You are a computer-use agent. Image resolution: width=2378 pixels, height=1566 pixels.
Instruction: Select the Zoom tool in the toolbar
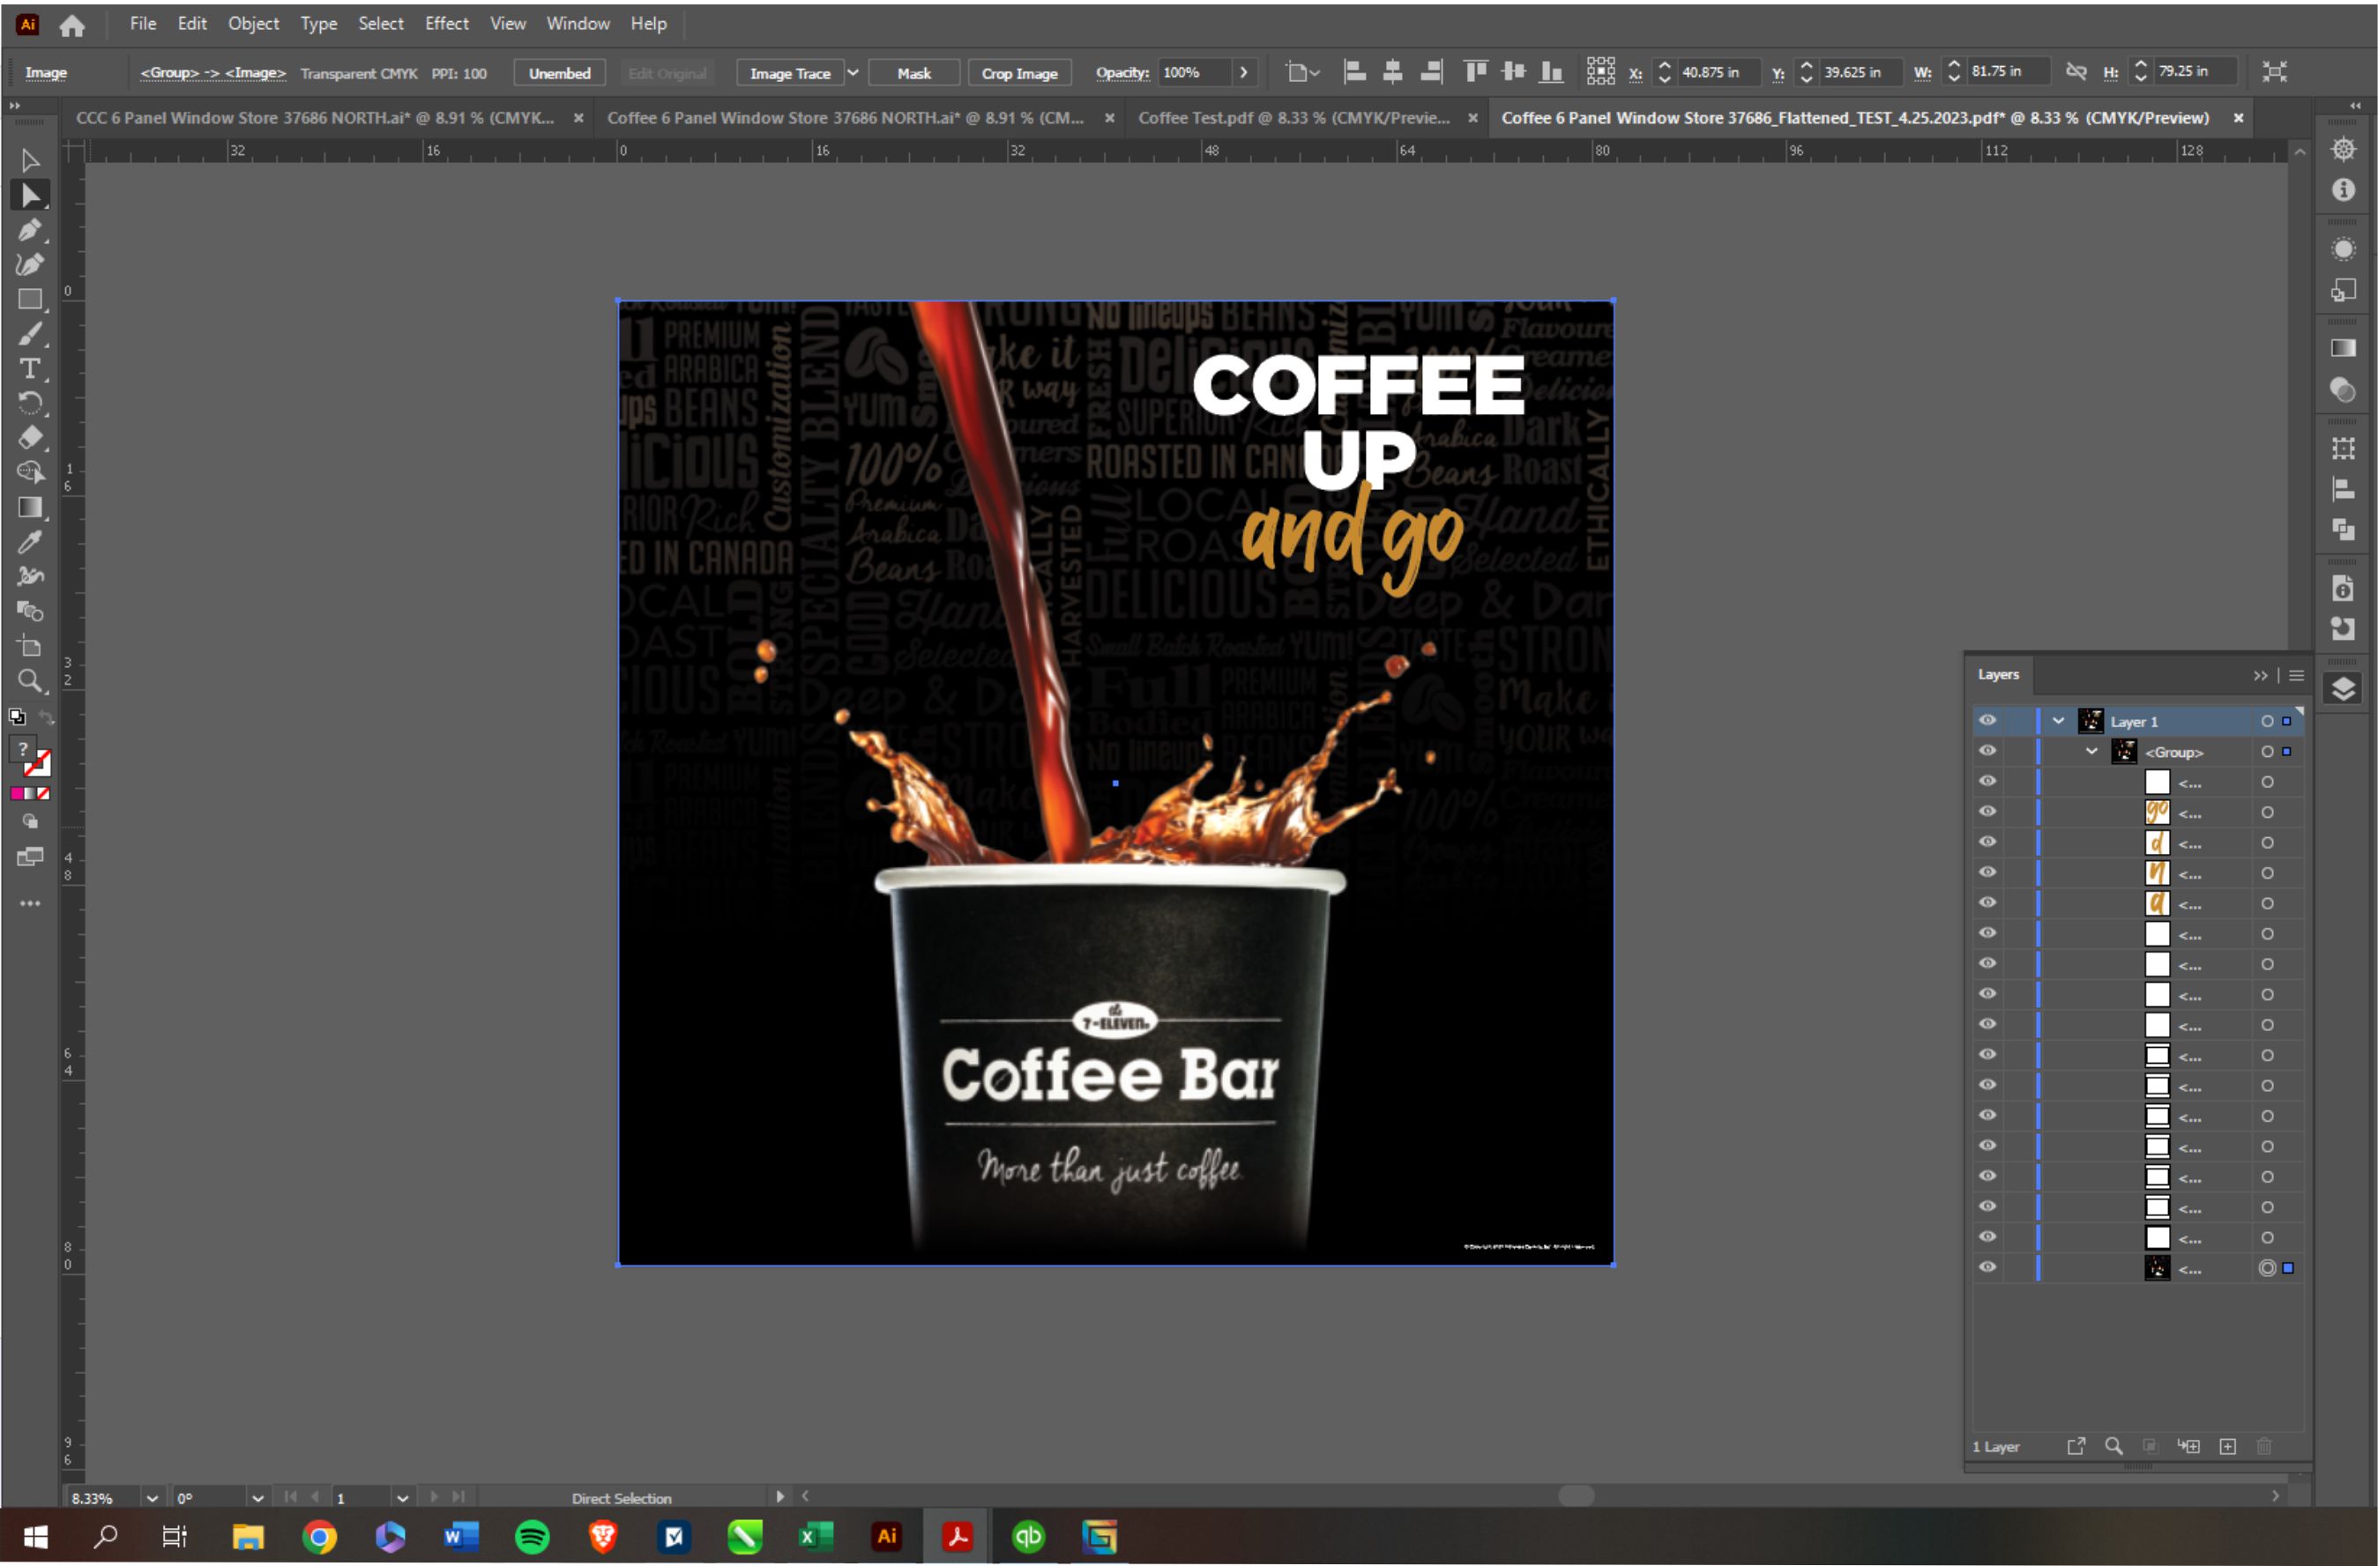[x=30, y=681]
